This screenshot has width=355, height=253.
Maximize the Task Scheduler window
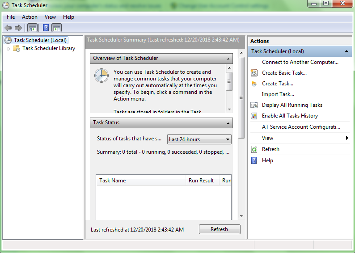coord(326,4)
